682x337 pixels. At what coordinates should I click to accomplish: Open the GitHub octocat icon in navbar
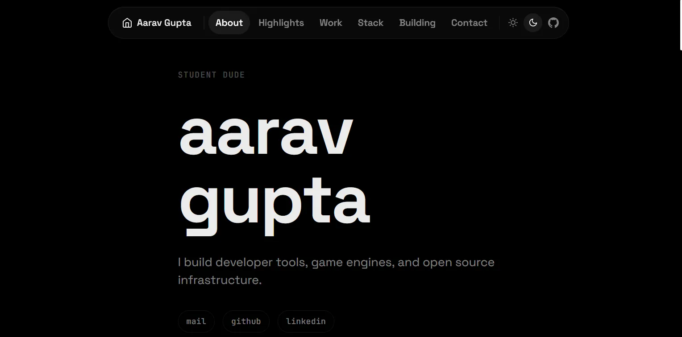coord(553,23)
